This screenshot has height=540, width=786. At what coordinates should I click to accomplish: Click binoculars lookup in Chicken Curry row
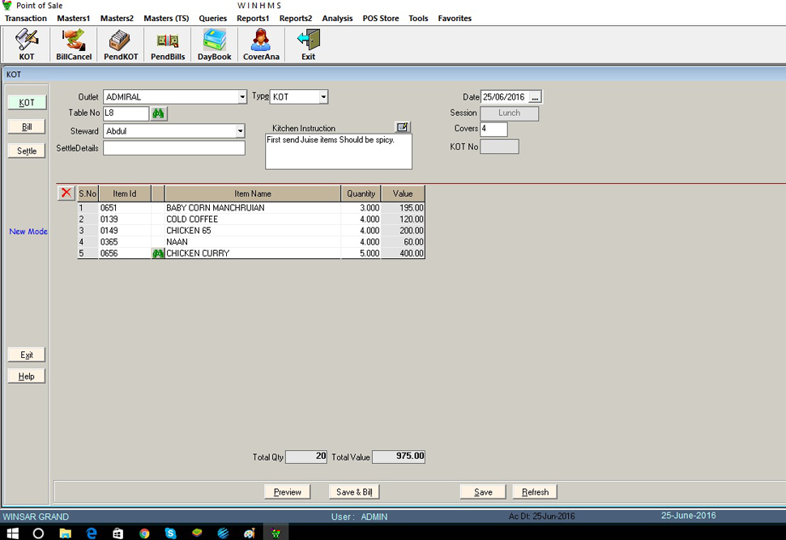[x=158, y=253]
